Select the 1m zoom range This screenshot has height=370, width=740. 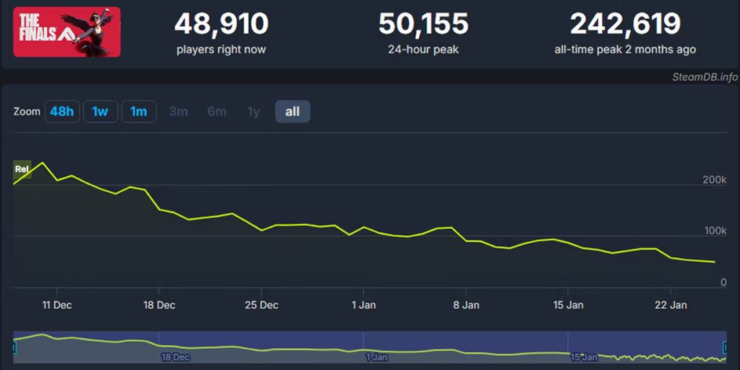coord(139,112)
